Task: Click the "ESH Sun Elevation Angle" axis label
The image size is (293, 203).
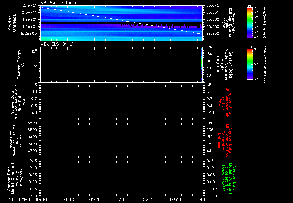Action: click(x=229, y=23)
